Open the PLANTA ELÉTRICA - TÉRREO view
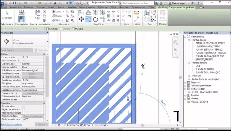Viewport: 231px width, 131px height. pos(209,50)
